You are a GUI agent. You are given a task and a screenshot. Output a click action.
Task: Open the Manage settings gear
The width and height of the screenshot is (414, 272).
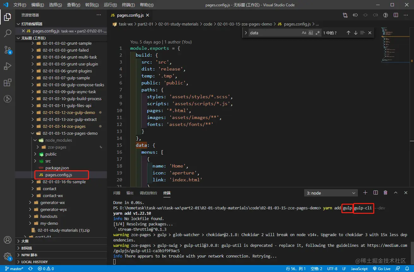pos(8,256)
